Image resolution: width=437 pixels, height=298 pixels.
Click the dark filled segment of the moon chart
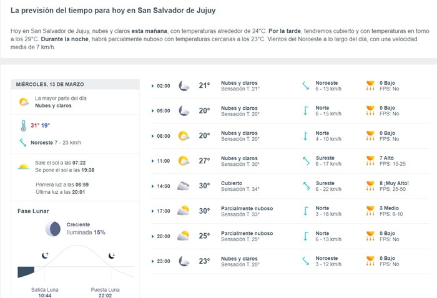[26, 272]
